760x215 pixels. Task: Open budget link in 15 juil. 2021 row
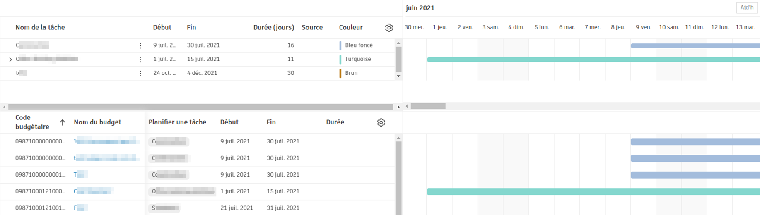[x=93, y=191]
